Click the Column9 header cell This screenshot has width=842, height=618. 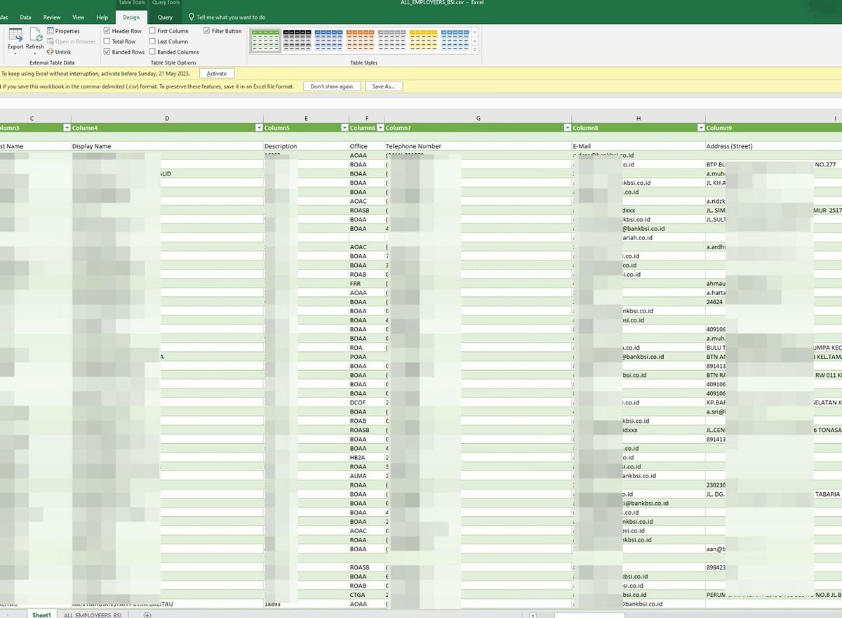point(773,128)
